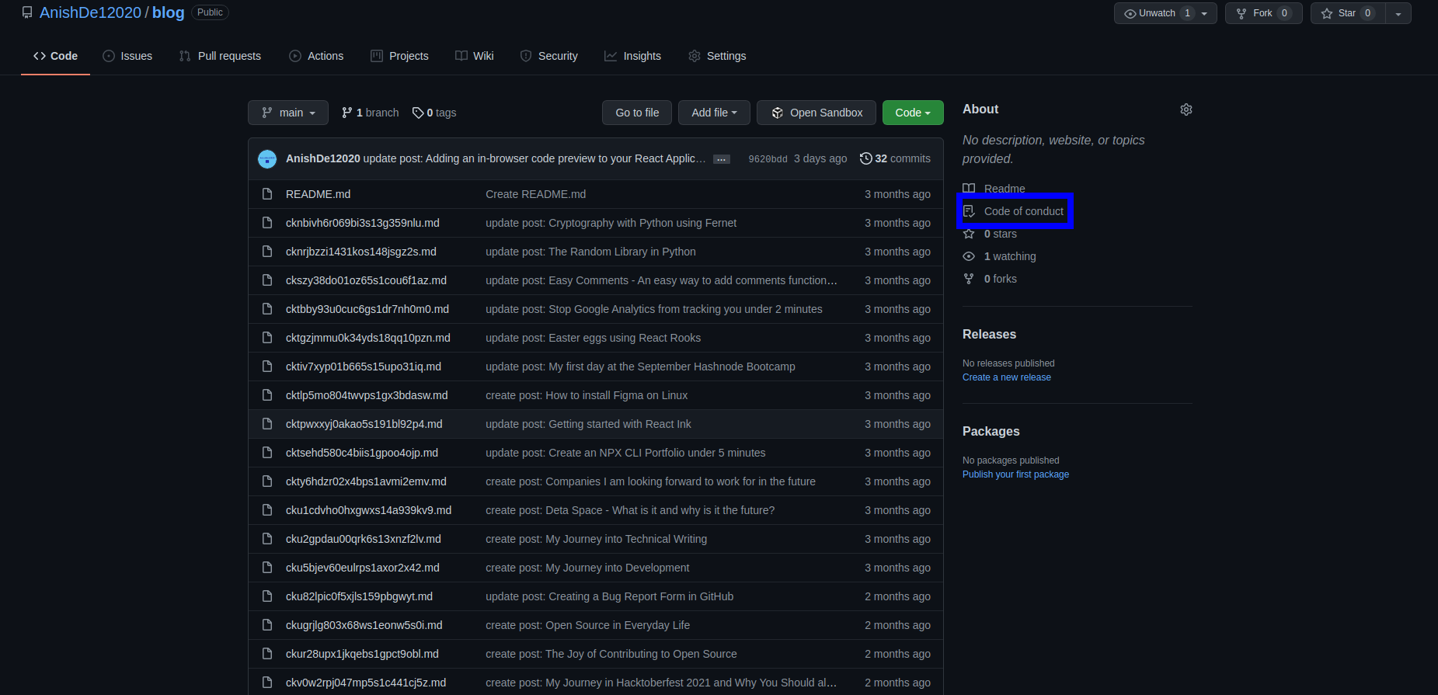Click the tag icon beside 0 tags
Viewport: 1438px width, 695px height.
(x=418, y=113)
